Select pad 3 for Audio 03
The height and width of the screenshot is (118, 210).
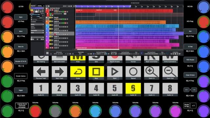point(78,89)
